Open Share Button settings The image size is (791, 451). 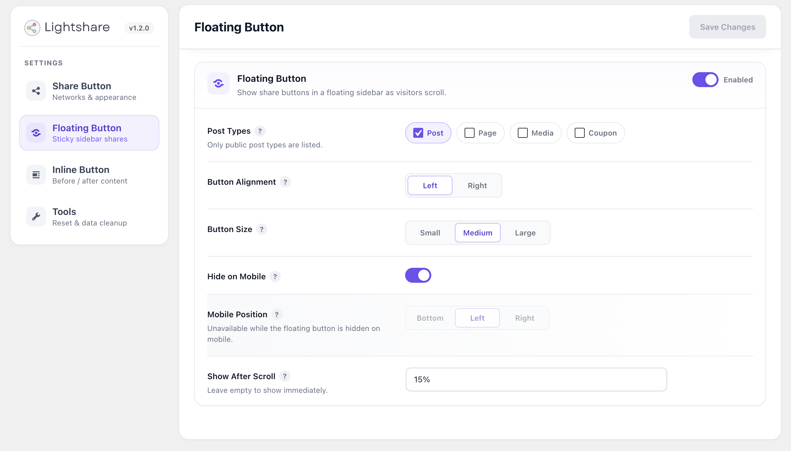[89, 91]
